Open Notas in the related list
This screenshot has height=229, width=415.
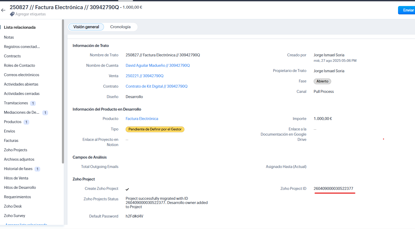9,37
